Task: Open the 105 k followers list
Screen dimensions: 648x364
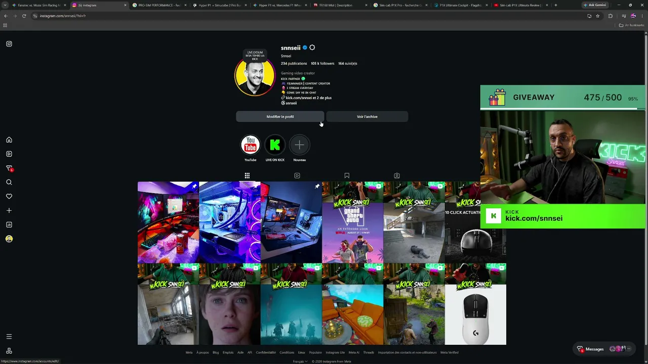Action: tap(322, 64)
